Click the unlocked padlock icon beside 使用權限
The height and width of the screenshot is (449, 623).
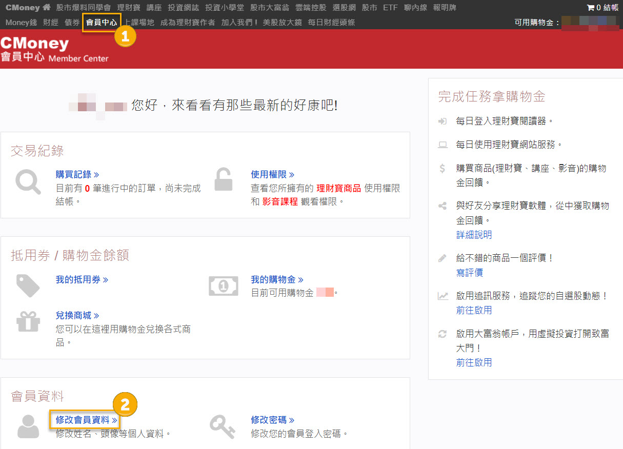pyautogui.click(x=224, y=179)
